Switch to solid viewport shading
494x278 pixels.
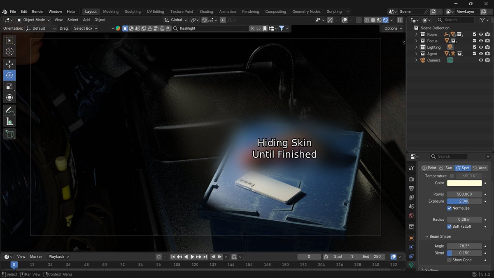pos(373,20)
